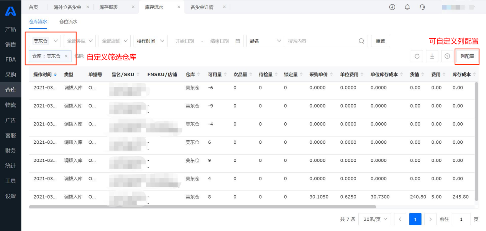Close the 海外仓备货单 tab
The width and height of the screenshot is (486, 231).
[88, 7]
